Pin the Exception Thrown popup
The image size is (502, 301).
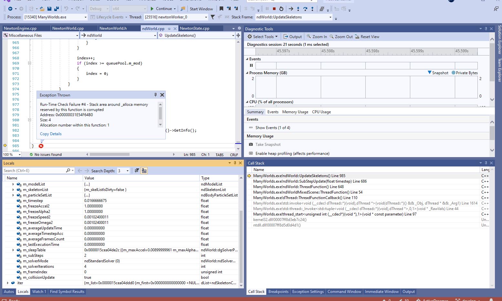pos(155,95)
